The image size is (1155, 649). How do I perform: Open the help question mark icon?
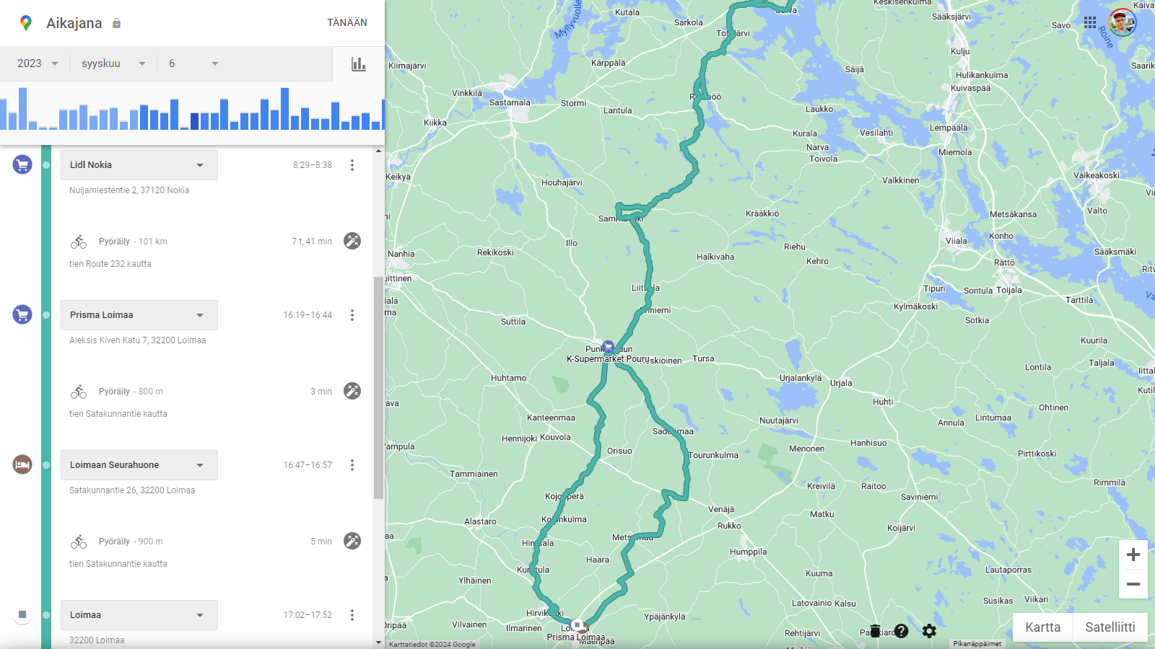click(901, 631)
